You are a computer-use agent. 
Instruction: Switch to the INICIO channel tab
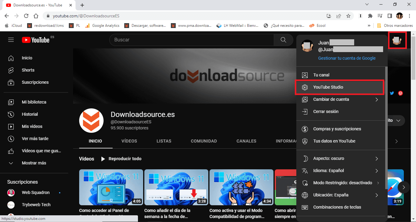[95, 141]
